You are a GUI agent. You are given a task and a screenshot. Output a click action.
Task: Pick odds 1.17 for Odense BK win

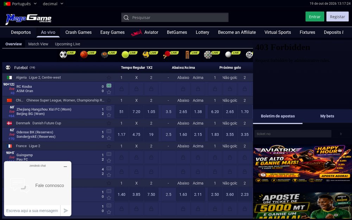tap(121, 134)
